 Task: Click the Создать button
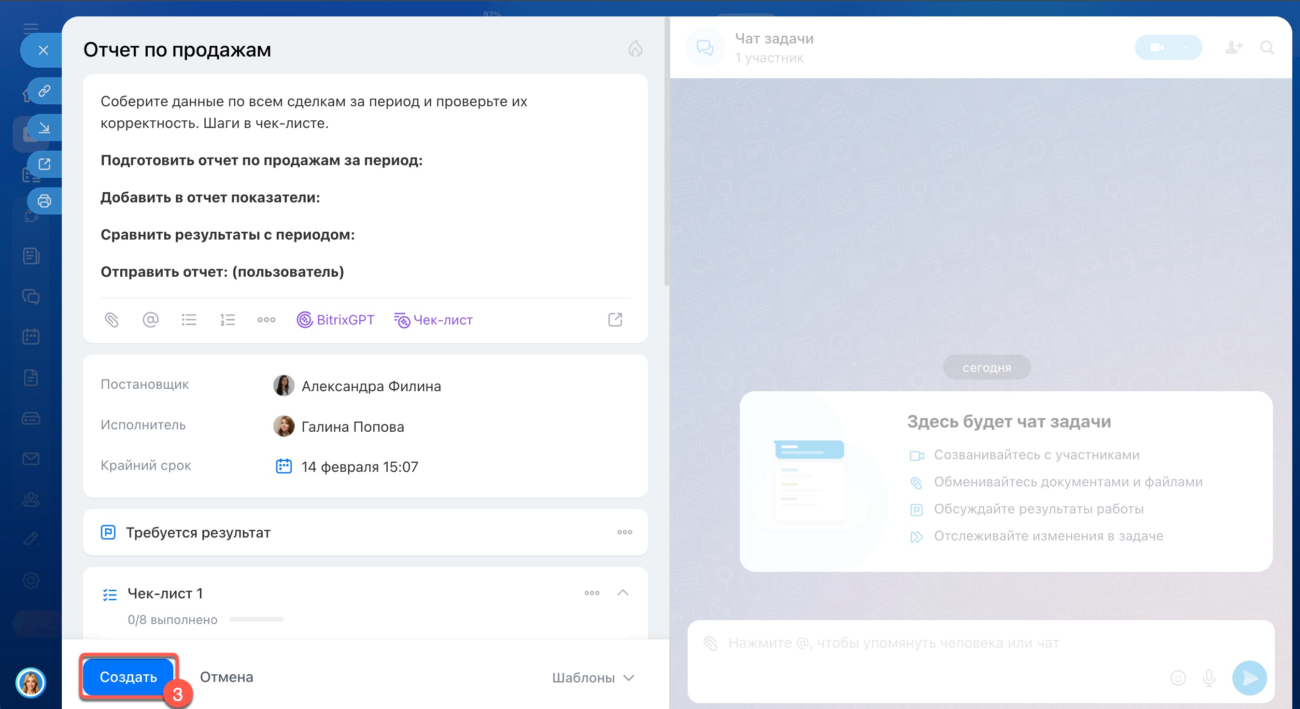pyautogui.click(x=128, y=677)
